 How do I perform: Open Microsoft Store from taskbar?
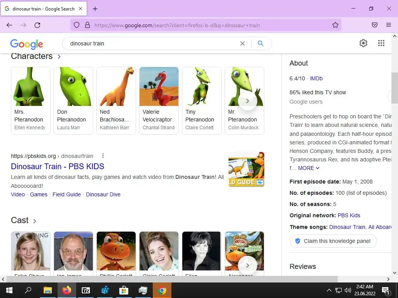click(x=124, y=290)
